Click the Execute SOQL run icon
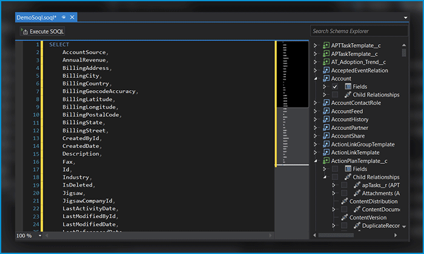The width and height of the screenshot is (424, 254). 25,31
